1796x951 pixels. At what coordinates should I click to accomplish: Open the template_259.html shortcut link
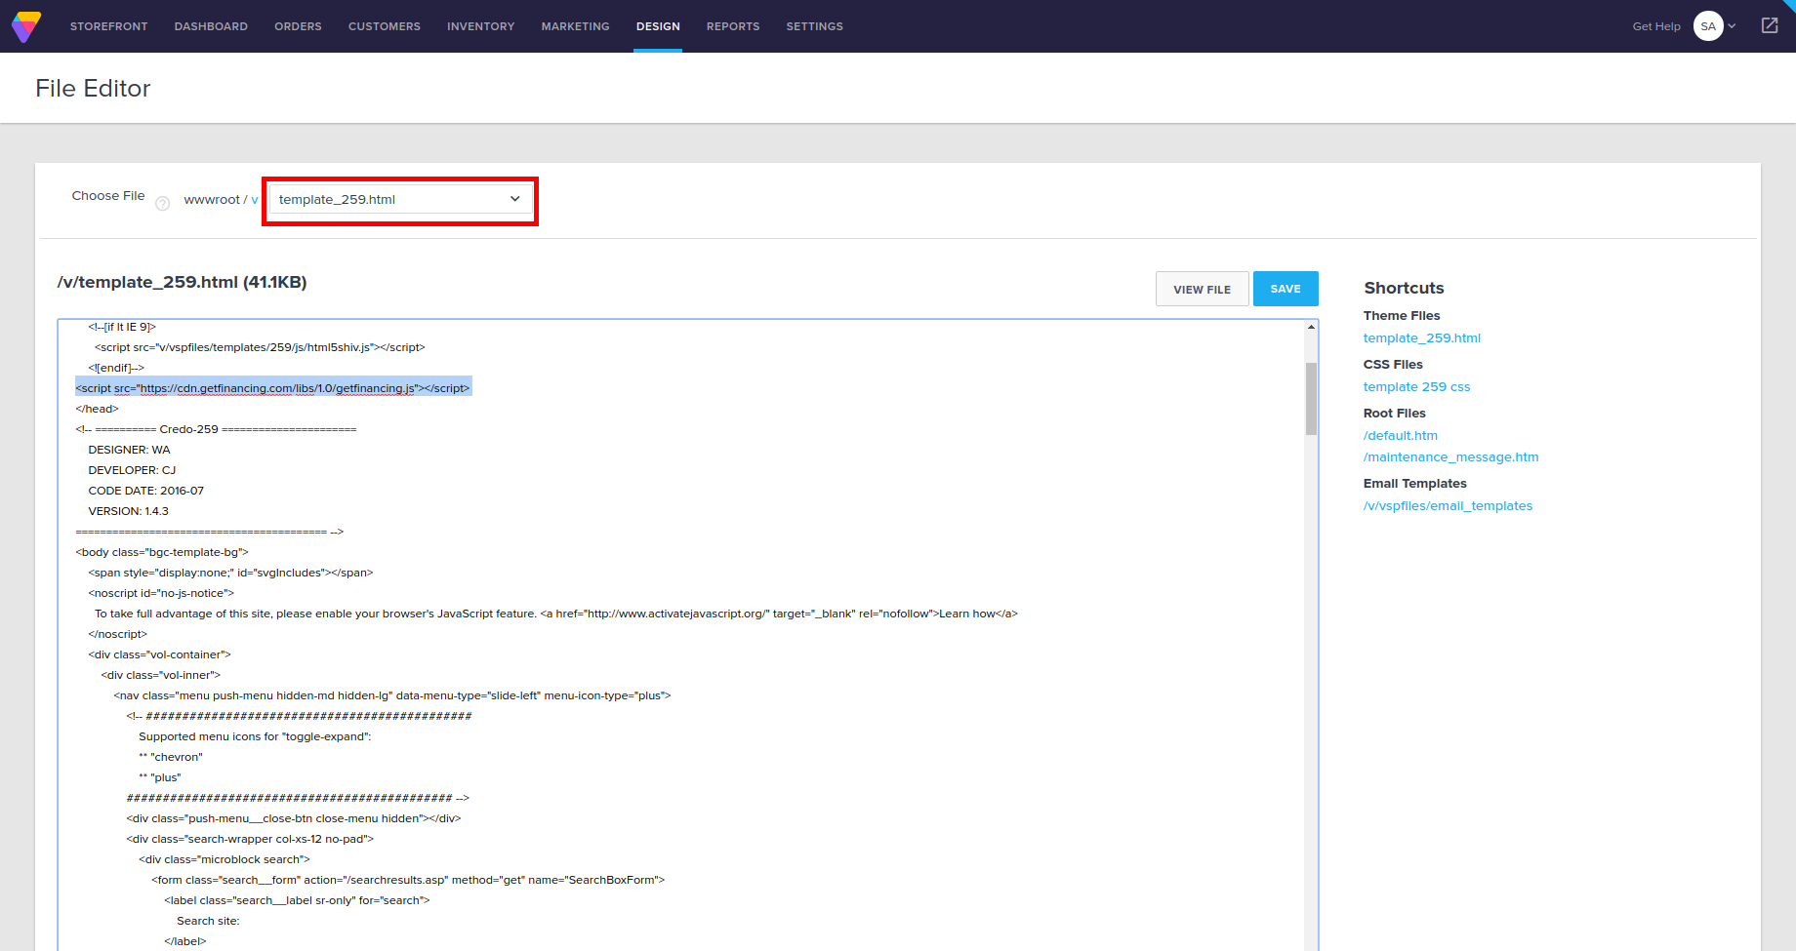click(1422, 338)
